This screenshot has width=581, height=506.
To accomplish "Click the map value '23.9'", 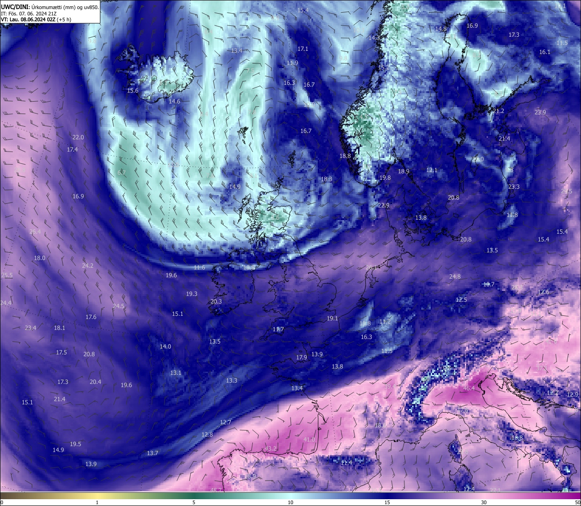I will pyautogui.click(x=540, y=112).
